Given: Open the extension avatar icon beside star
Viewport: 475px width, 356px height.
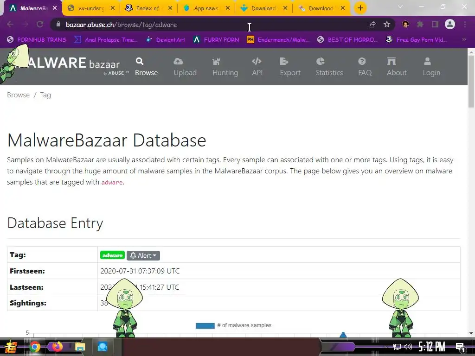Looking at the screenshot, I should click(405, 24).
